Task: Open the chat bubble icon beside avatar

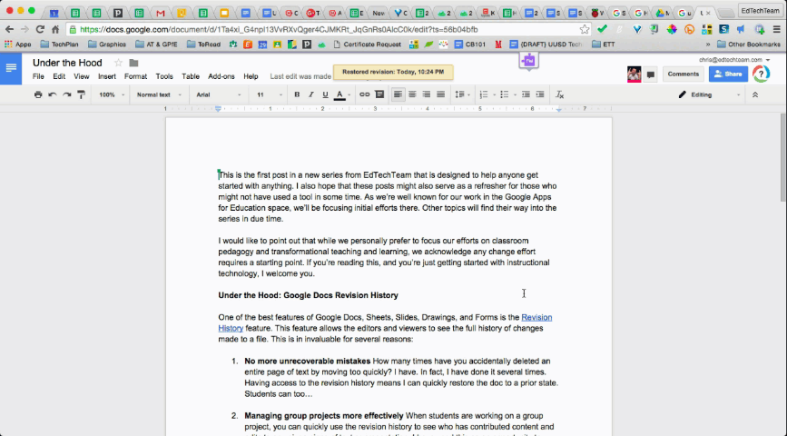Action: 651,74
